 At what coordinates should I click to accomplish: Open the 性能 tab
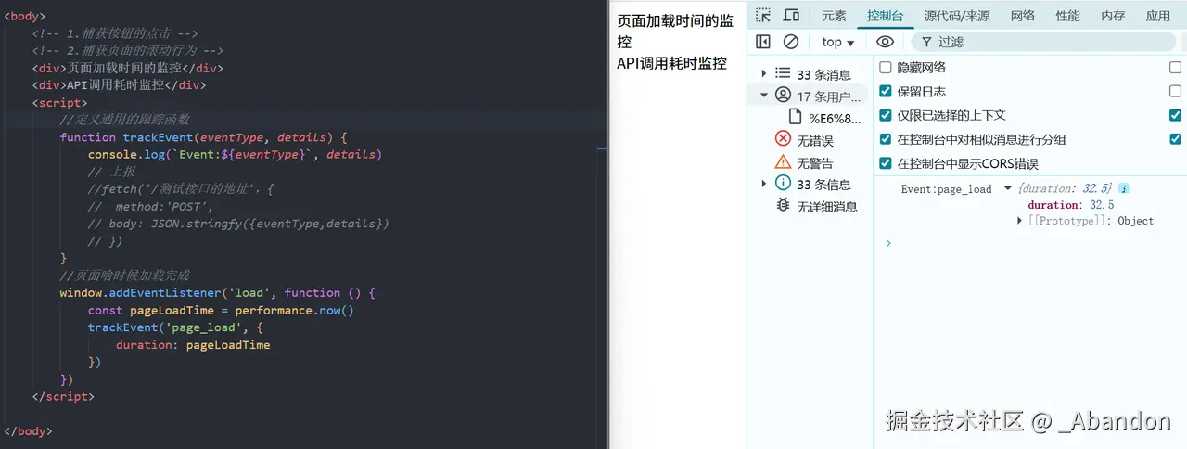(x=1067, y=15)
